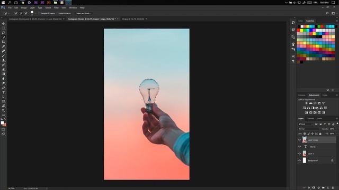
Task: Select the Crop tool
Action: [x=3, y=42]
